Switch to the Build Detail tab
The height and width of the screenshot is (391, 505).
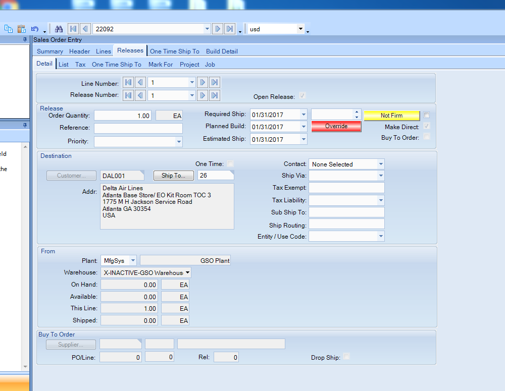pos(222,51)
